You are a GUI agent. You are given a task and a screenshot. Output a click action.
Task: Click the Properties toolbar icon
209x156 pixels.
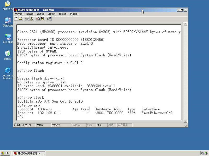point(49,19)
